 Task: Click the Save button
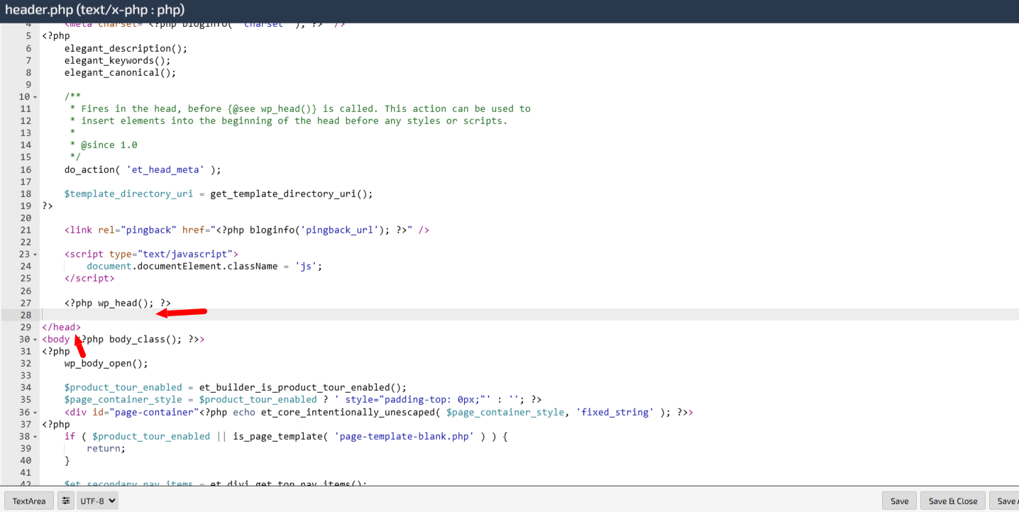(x=899, y=501)
